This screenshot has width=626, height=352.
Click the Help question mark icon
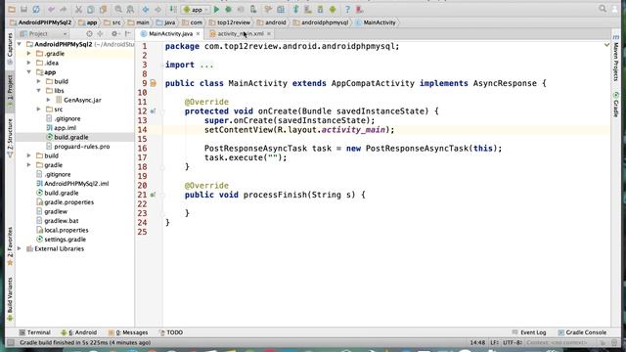(x=347, y=9)
